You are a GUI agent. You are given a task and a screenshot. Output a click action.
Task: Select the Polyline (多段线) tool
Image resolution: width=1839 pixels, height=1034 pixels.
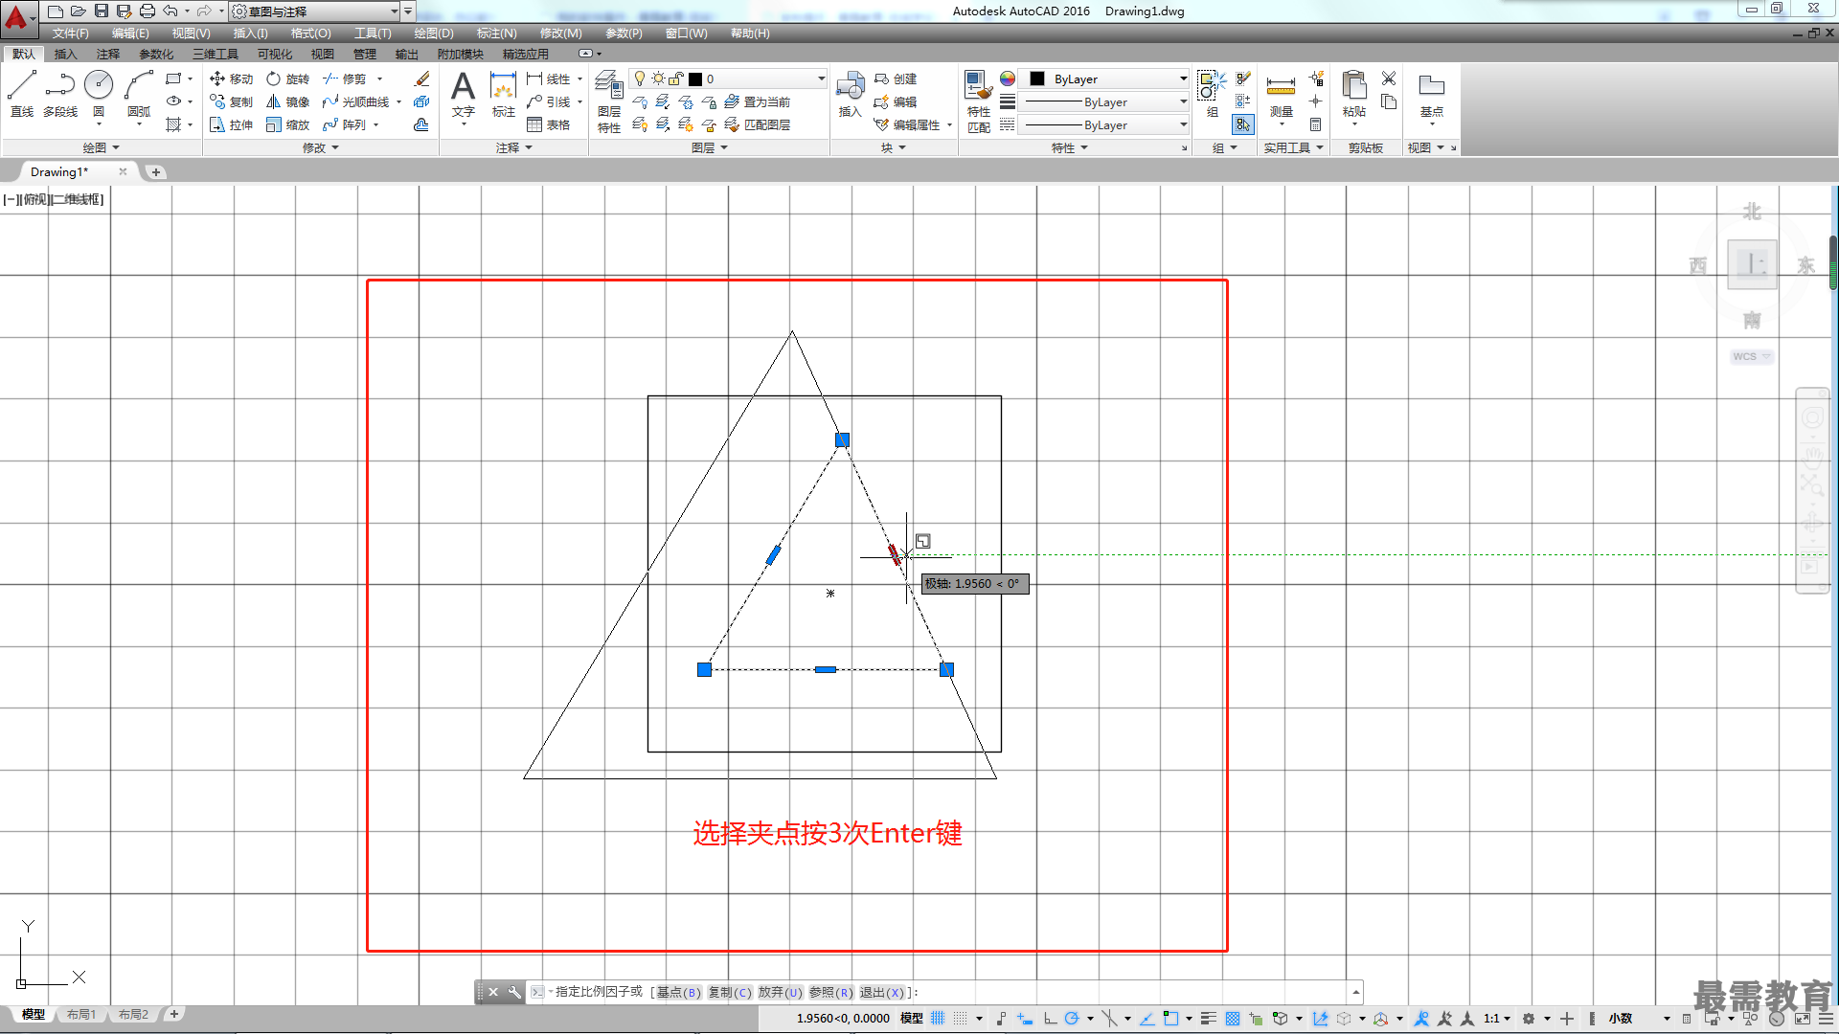pos(59,94)
